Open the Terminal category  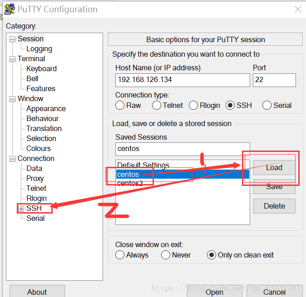coord(31,58)
